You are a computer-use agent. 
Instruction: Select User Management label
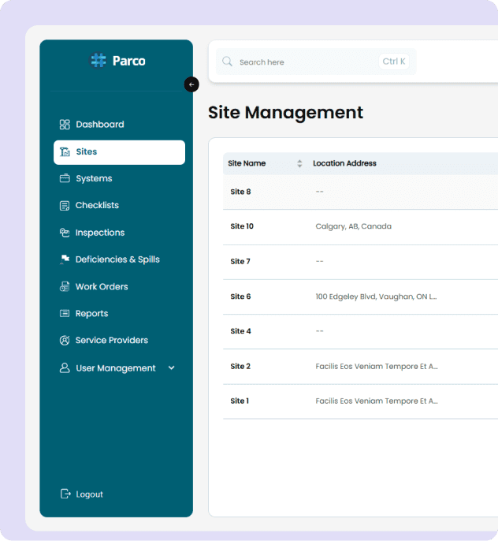click(116, 368)
